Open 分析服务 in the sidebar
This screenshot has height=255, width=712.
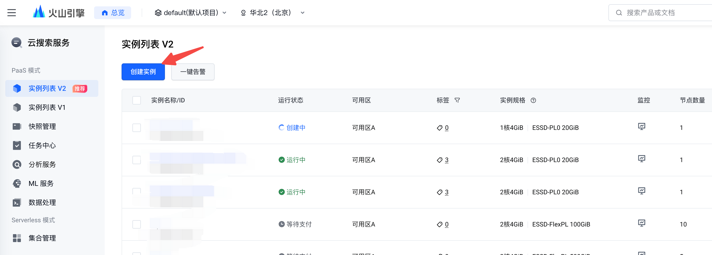(52, 164)
